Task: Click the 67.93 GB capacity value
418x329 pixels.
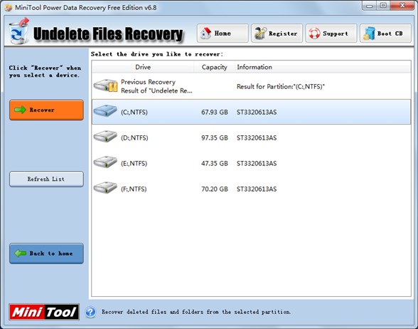Action: coord(215,113)
